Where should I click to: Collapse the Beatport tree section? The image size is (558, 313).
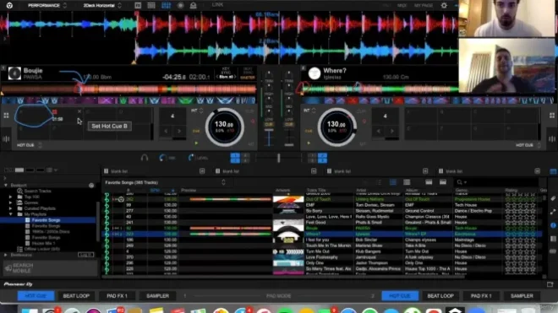pyautogui.click(x=6, y=185)
